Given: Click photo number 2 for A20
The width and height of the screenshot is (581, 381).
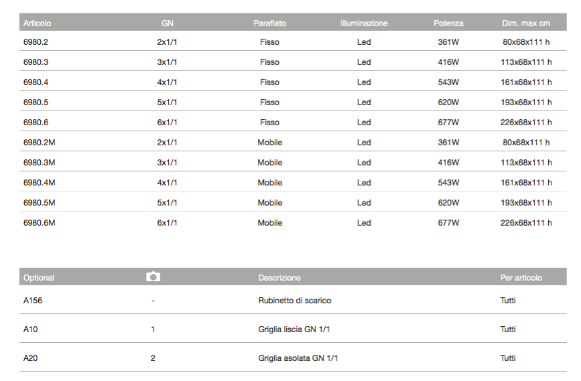Looking at the screenshot, I should point(153,358).
